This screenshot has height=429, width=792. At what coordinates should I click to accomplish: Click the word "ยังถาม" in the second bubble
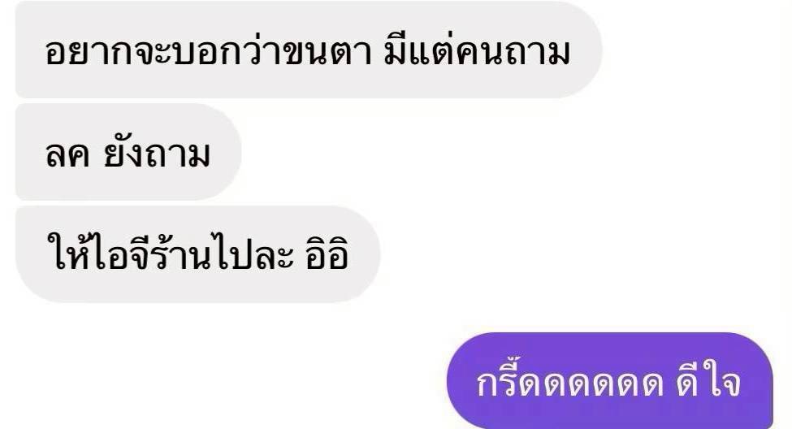(x=157, y=154)
